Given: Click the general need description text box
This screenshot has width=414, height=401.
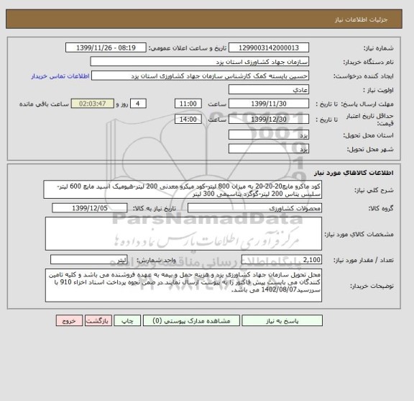Looking at the screenshot, I should tap(183, 190).
